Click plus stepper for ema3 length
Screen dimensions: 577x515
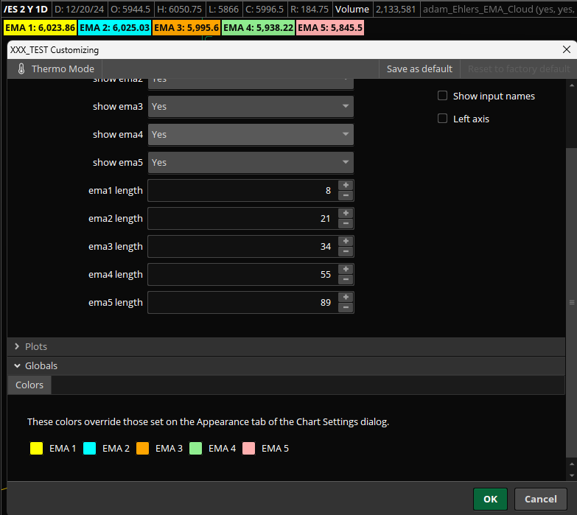pyautogui.click(x=346, y=242)
